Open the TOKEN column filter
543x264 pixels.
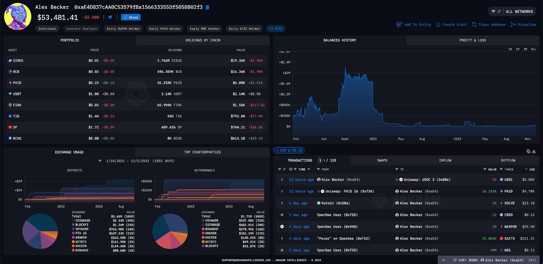[x=501, y=169]
